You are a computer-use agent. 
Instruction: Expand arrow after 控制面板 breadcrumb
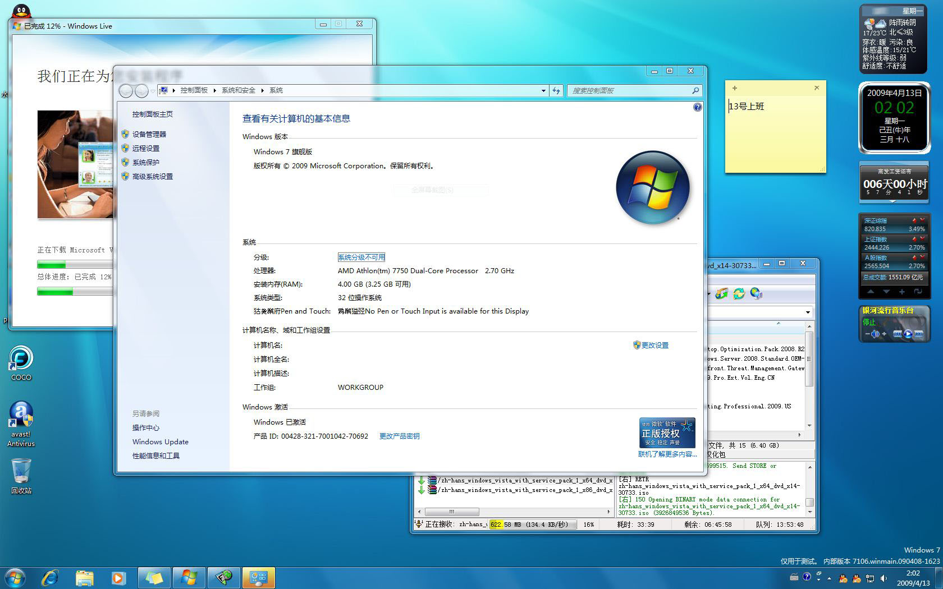[215, 90]
